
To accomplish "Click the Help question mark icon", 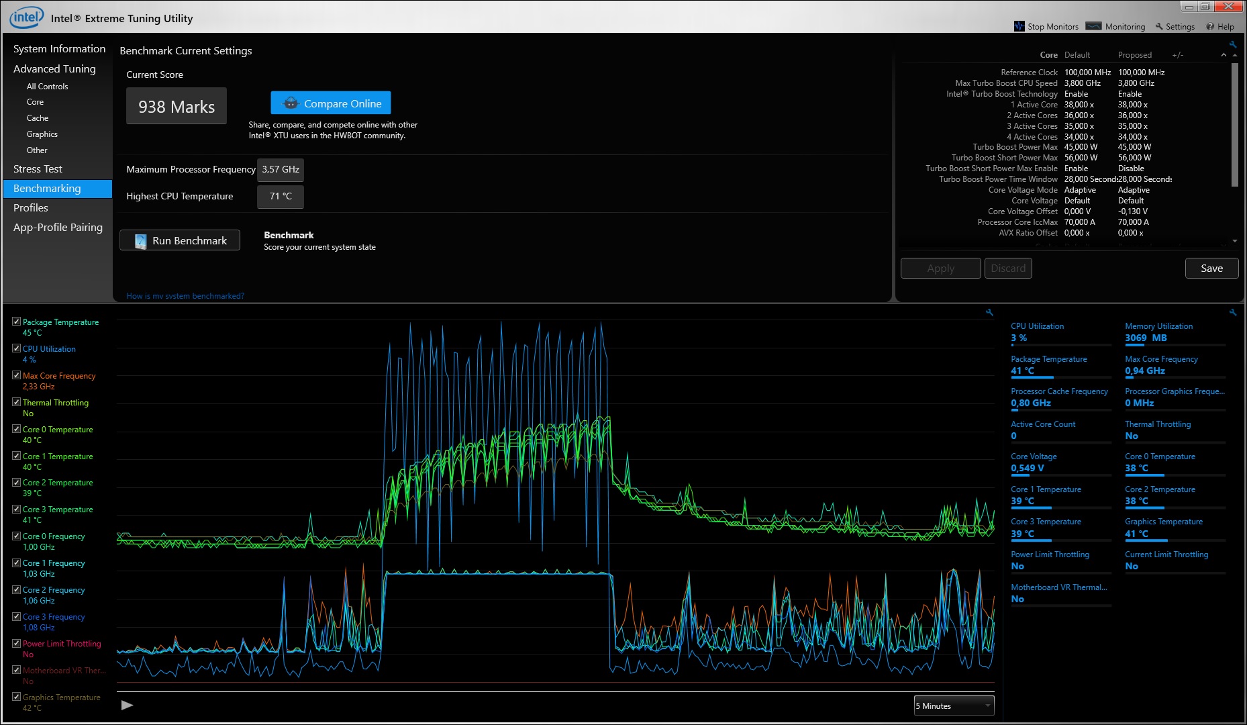I will click(1210, 27).
